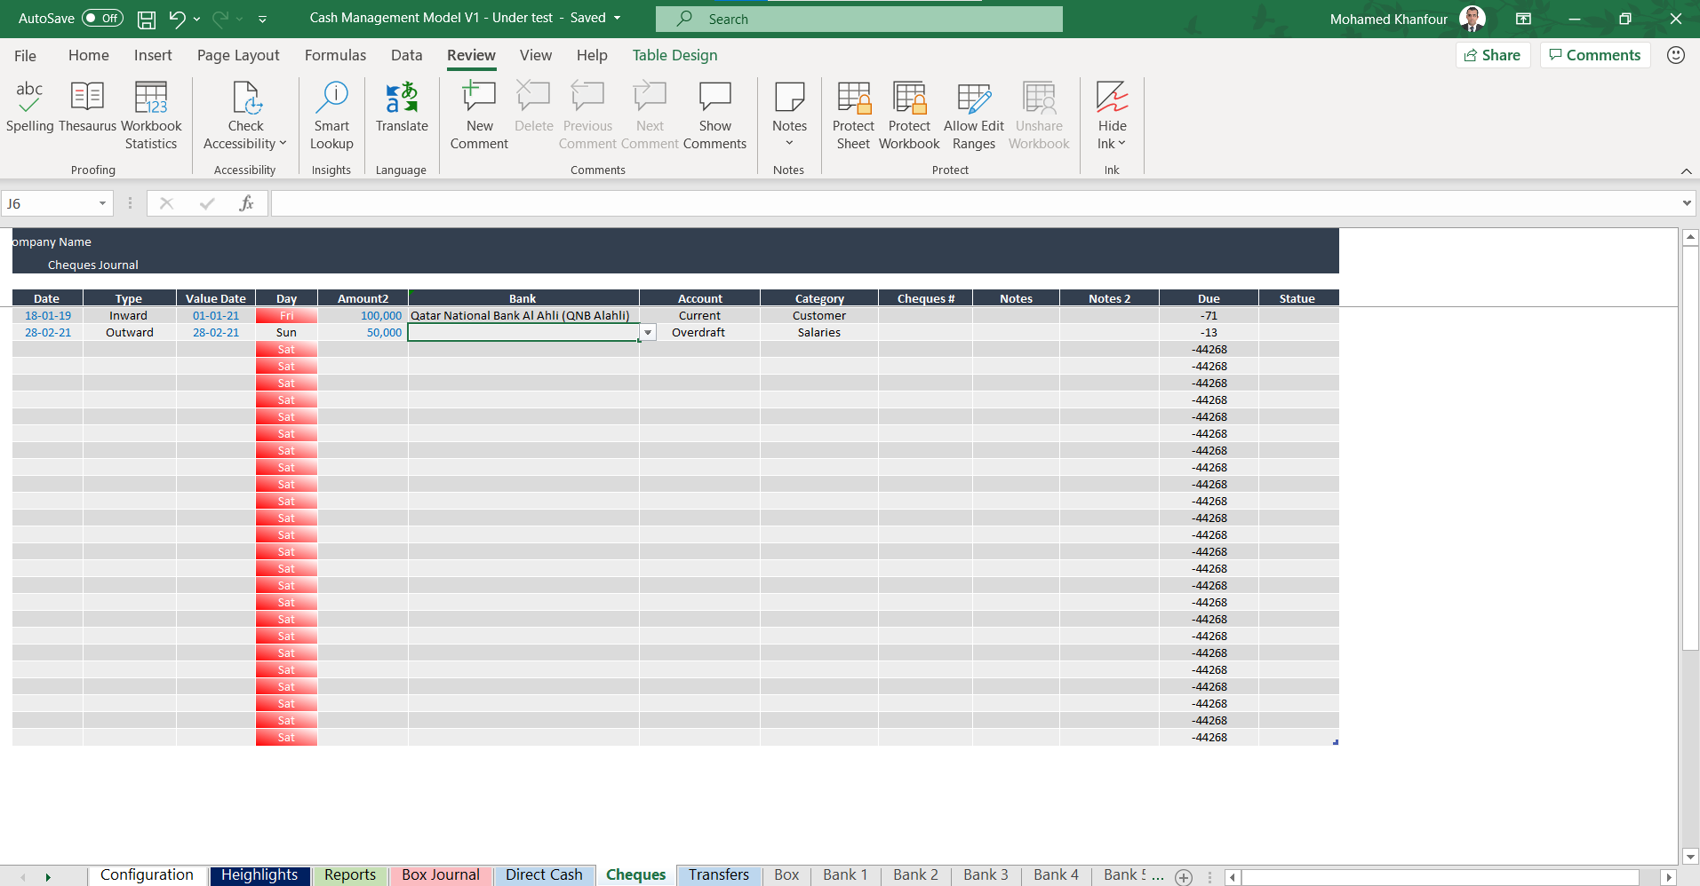Open the file name Saved dropdown
The image size is (1700, 886).
tap(617, 18)
